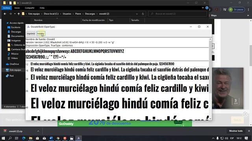Open Chrome three-dot menu
The image size is (252, 141).
pos(248,9)
